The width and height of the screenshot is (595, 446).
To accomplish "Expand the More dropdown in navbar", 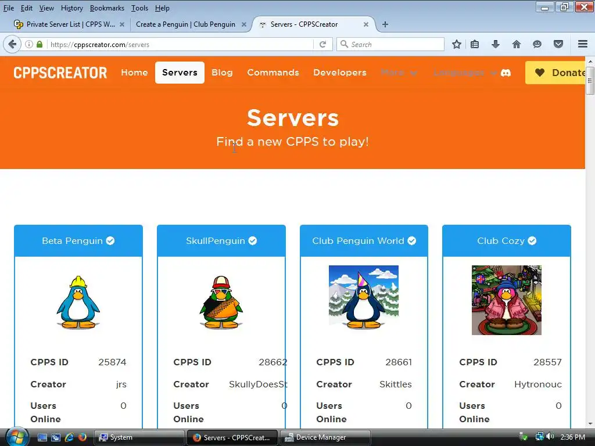I will coord(399,73).
